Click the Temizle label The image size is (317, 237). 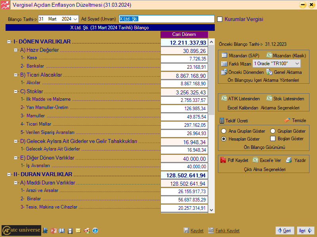point(299,120)
